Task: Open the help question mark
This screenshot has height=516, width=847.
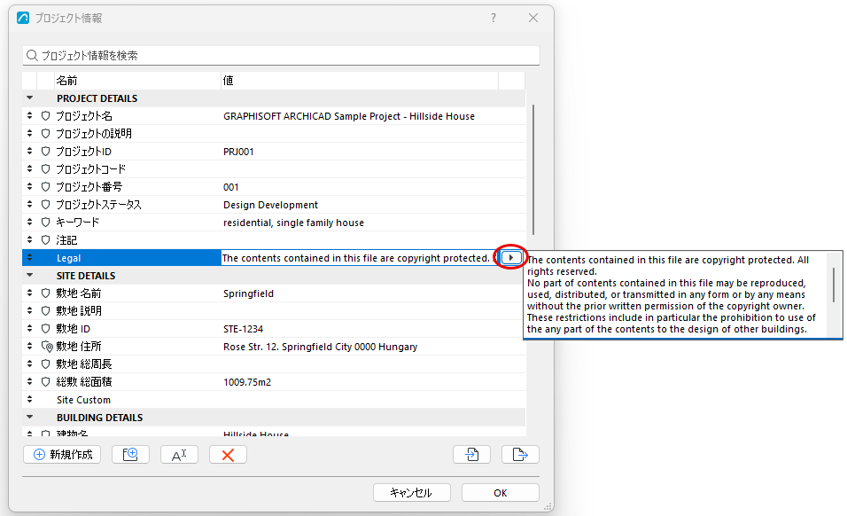Action: point(493,18)
